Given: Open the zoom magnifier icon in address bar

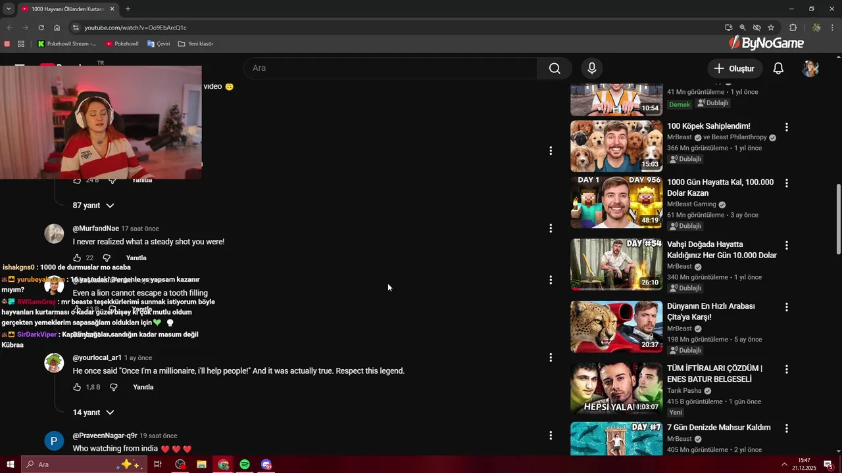Looking at the screenshot, I should tap(743, 28).
